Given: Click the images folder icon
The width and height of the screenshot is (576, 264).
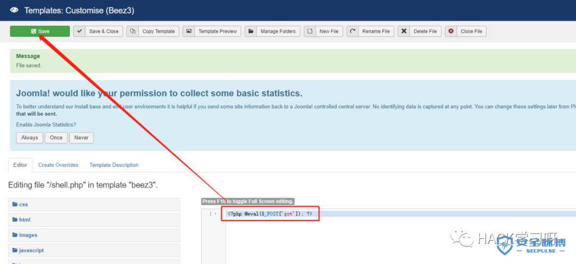Looking at the screenshot, I should 15,235.
